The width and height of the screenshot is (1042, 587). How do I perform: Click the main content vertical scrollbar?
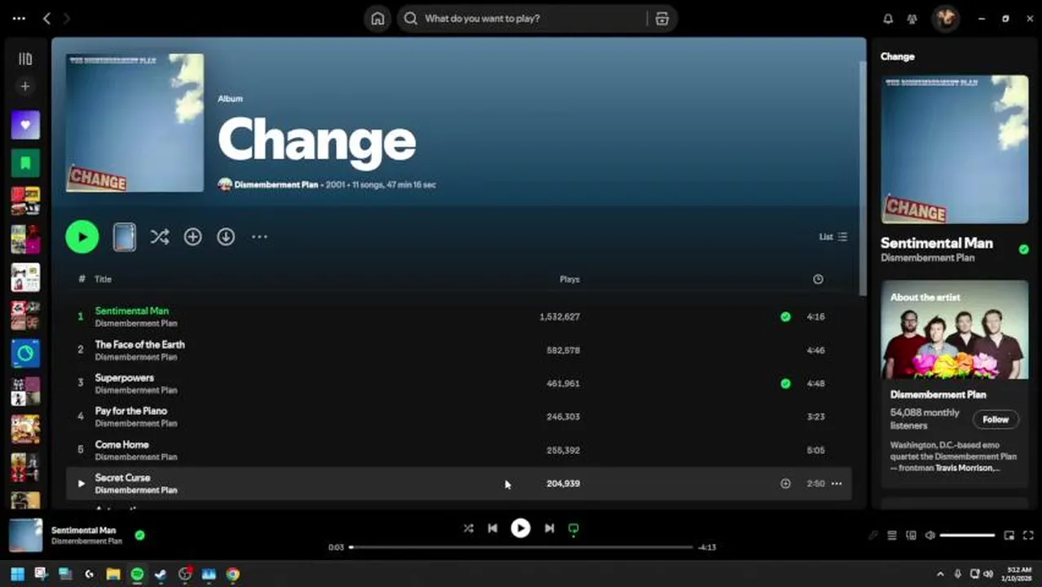[x=862, y=178]
